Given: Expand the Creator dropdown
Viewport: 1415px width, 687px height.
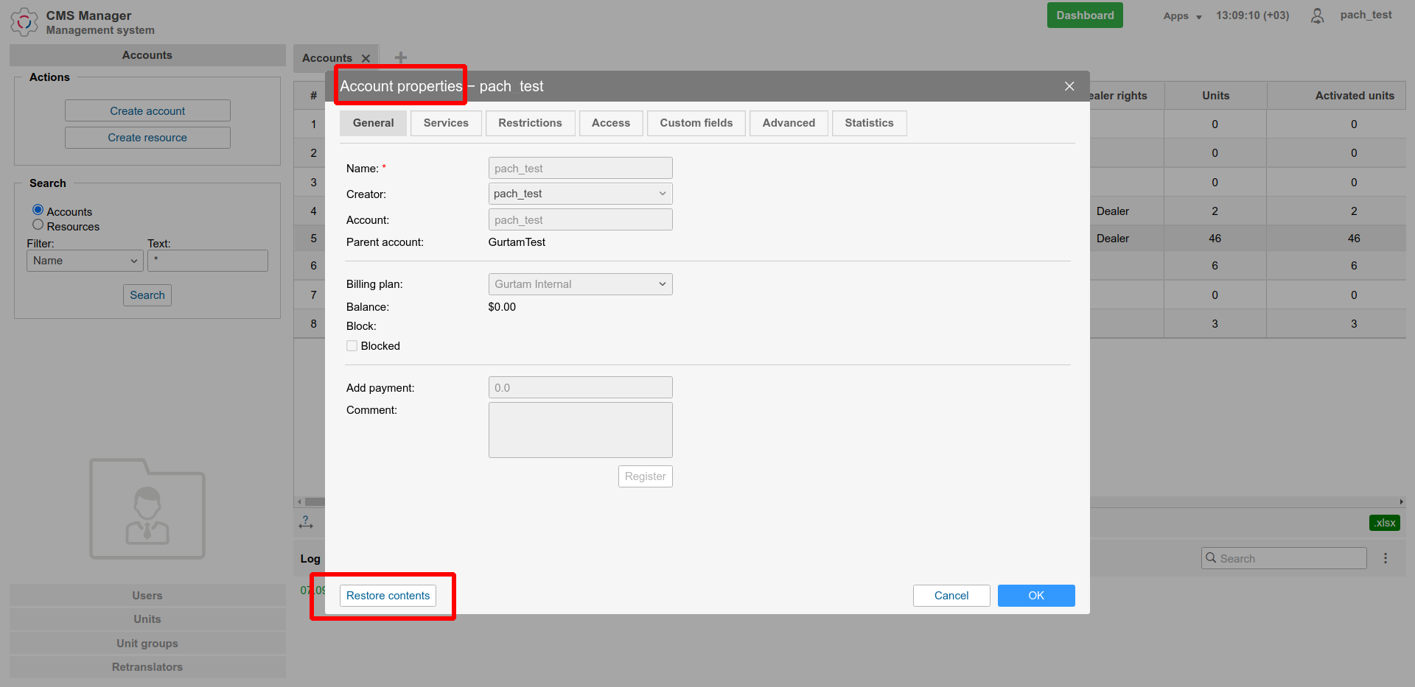Looking at the screenshot, I should click(580, 194).
